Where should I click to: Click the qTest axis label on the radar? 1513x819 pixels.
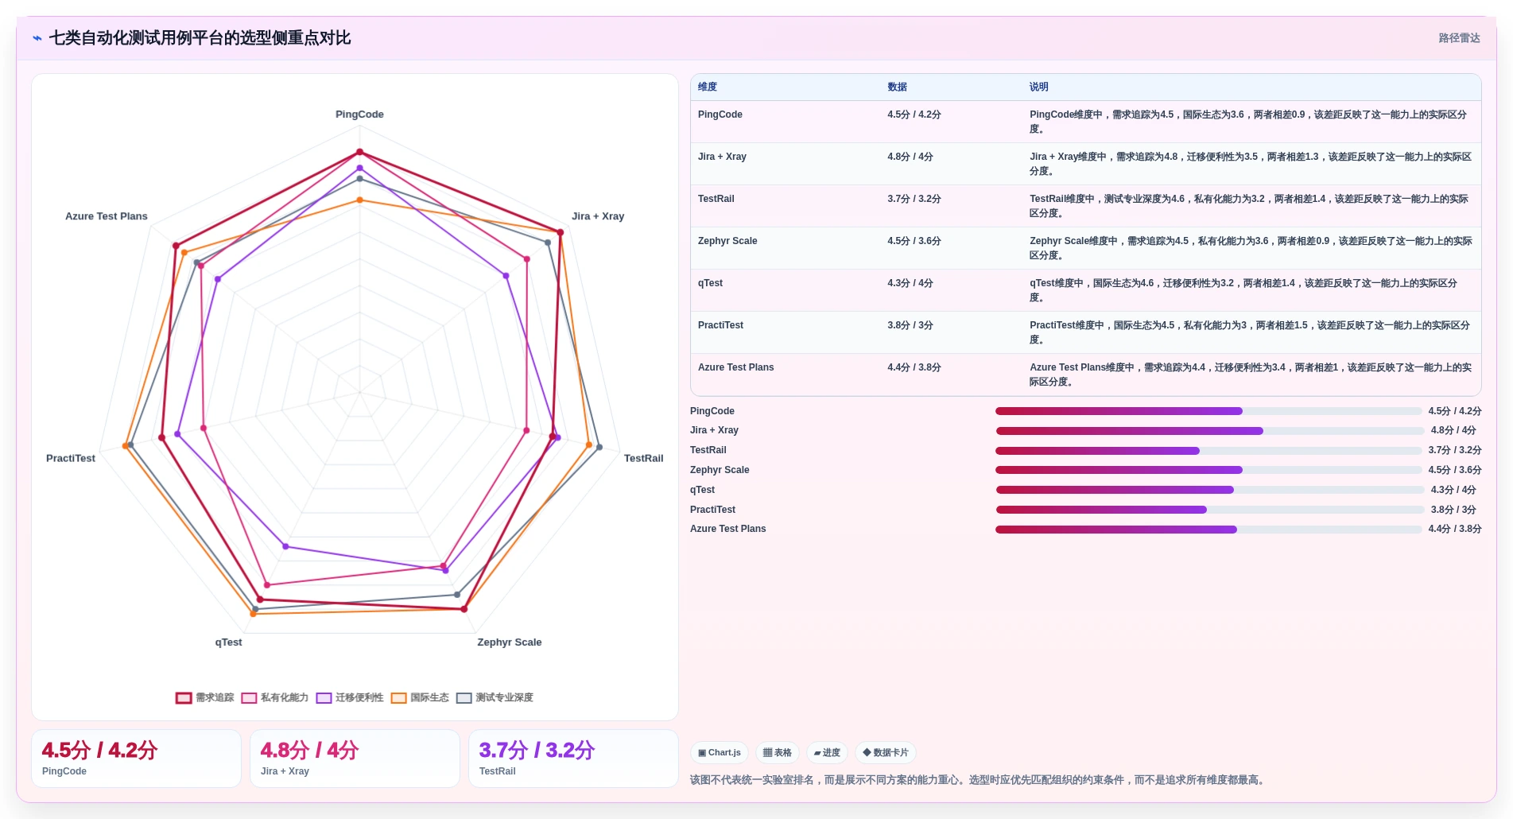[228, 642]
